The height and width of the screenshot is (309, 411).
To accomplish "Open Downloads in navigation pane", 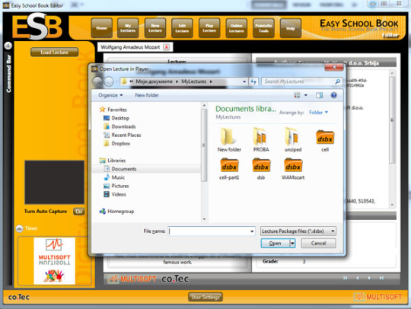I will (x=119, y=126).
